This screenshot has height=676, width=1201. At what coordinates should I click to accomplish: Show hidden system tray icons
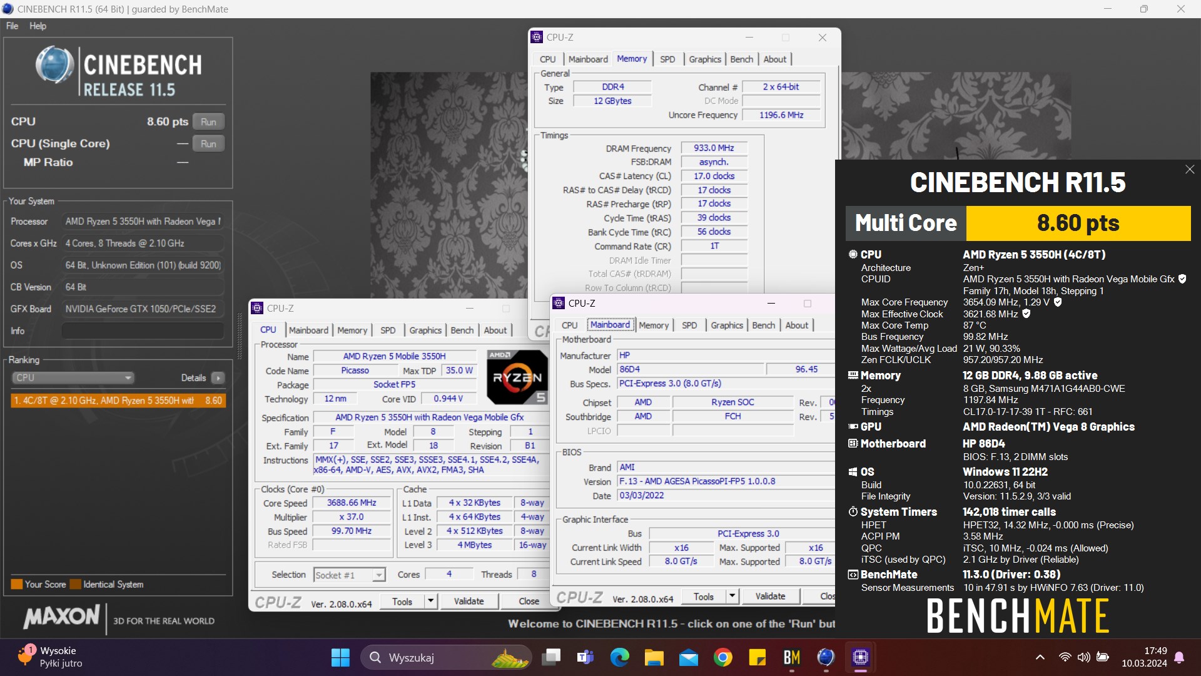[x=1040, y=657]
